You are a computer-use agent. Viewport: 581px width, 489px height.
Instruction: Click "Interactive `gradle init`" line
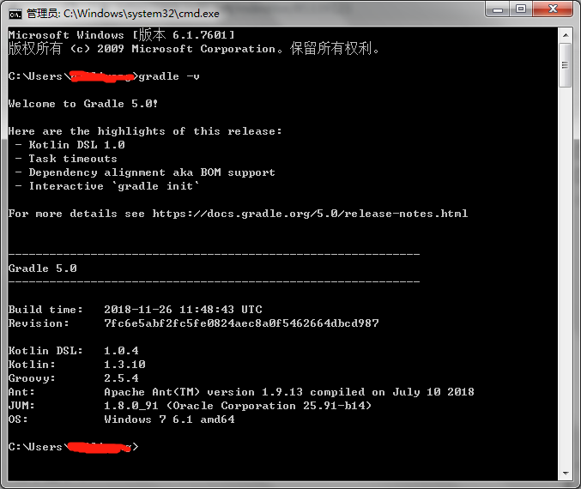click(114, 186)
